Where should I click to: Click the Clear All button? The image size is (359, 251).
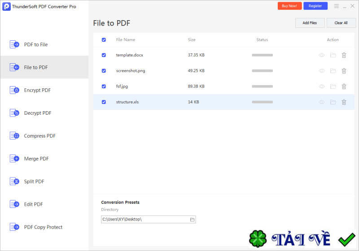341,23
